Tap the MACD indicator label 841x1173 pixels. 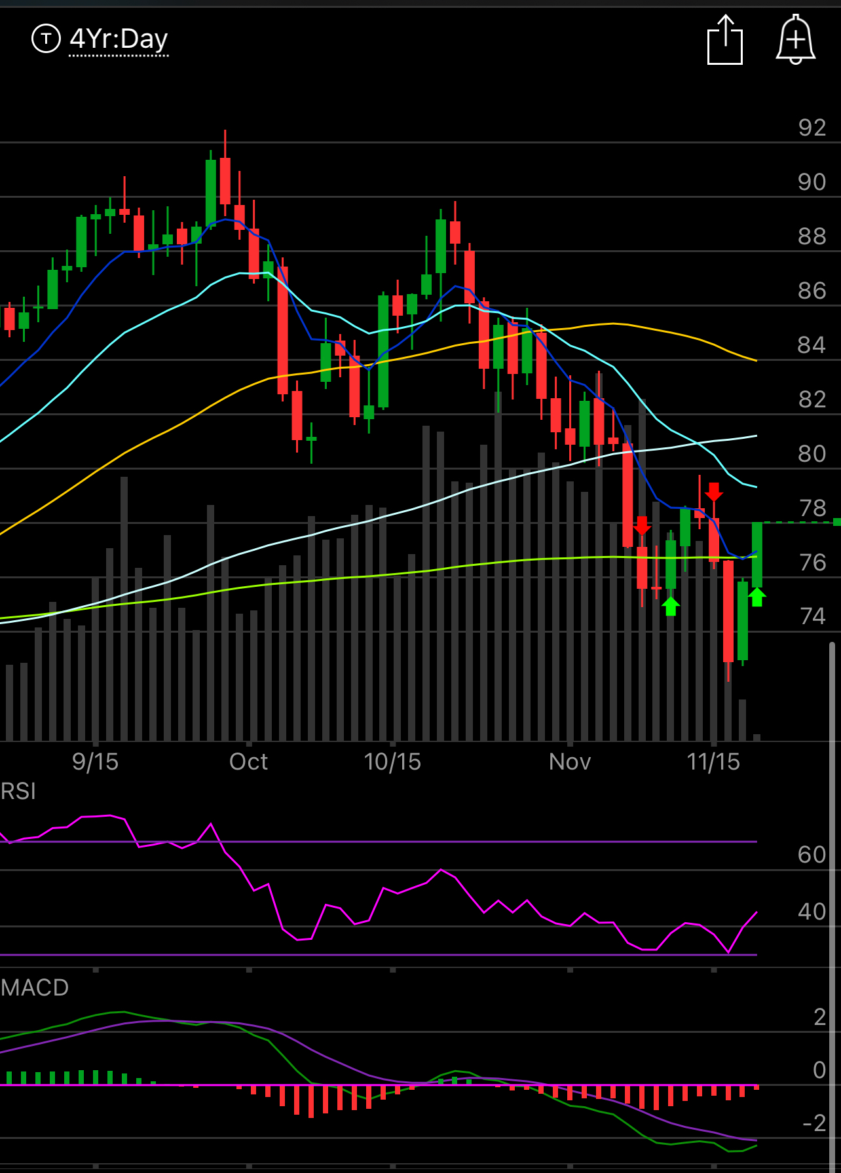point(35,987)
